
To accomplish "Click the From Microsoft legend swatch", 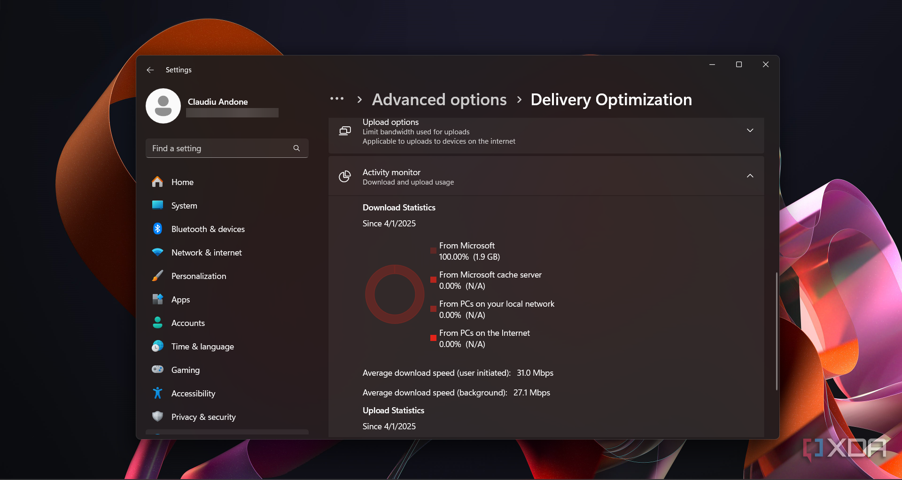I will coord(433,251).
